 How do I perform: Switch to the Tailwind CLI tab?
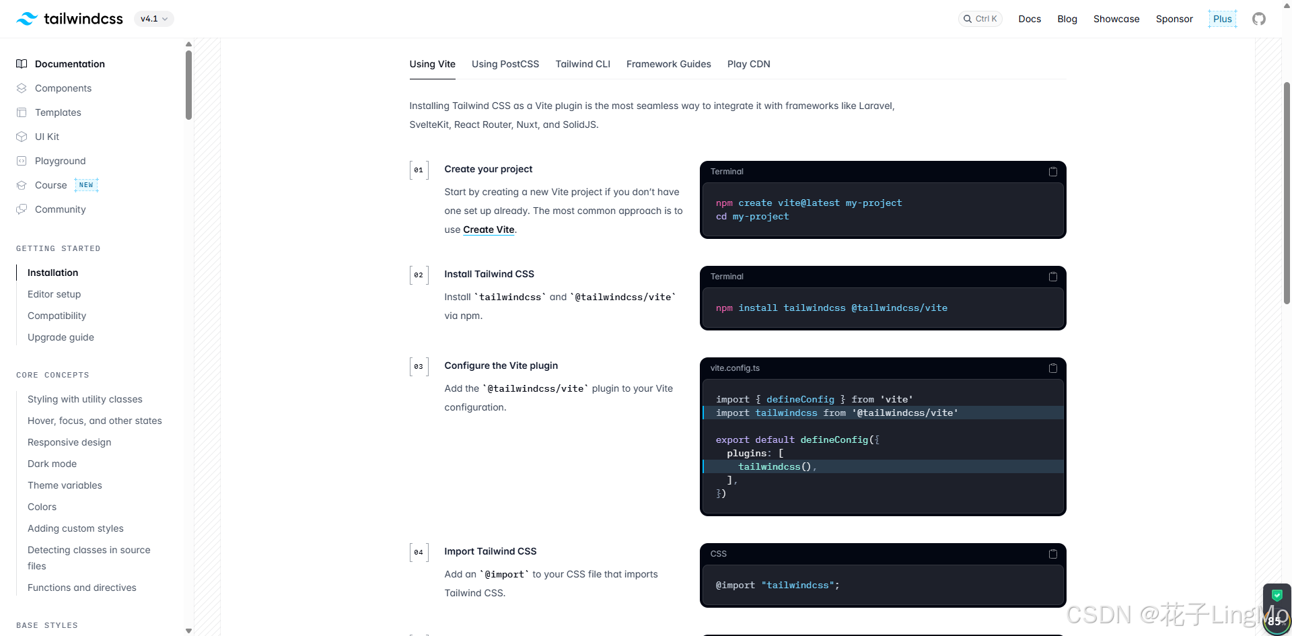point(583,64)
